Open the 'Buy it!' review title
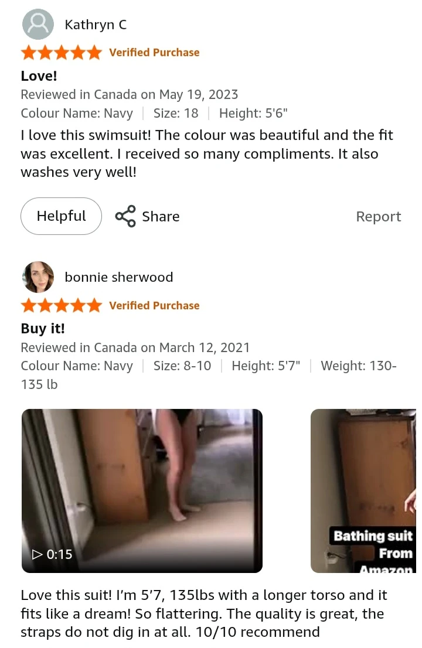 [x=43, y=329]
